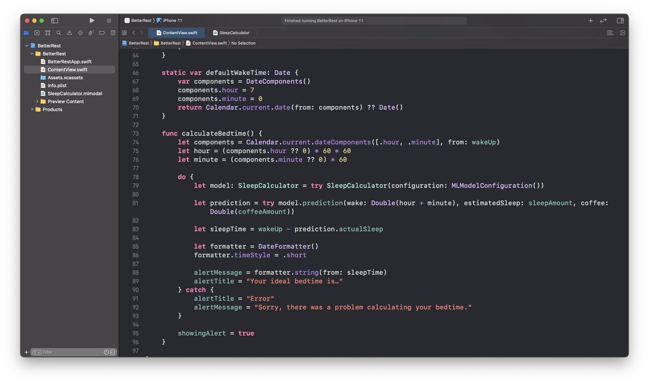Open the Debug navigator icon
Screen dimensions: 649x384
[x=91, y=32]
